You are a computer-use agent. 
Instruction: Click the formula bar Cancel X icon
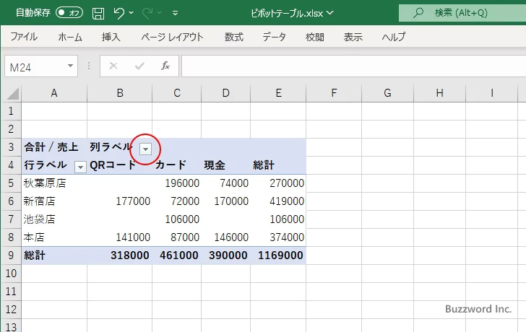pos(113,66)
